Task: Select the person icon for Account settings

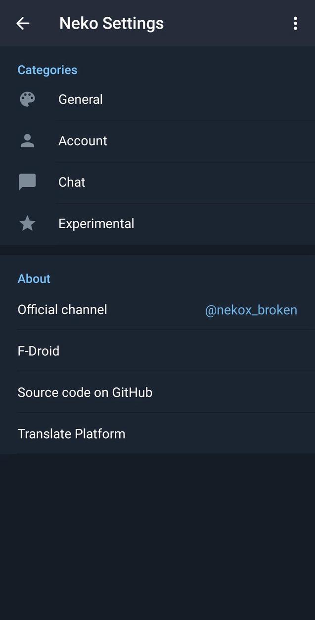Action: 27,140
